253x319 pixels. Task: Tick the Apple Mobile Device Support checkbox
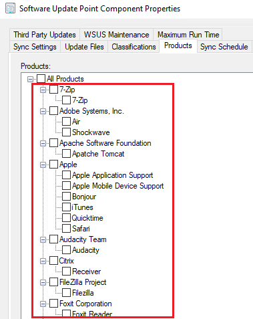pos(66,186)
